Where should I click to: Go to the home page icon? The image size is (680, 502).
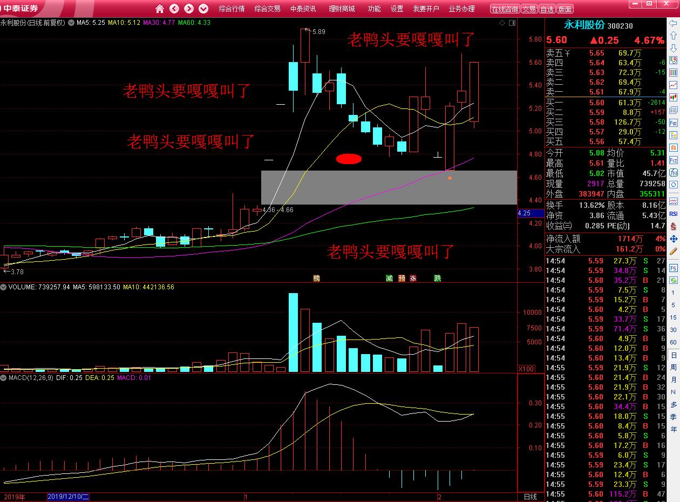click(160, 9)
